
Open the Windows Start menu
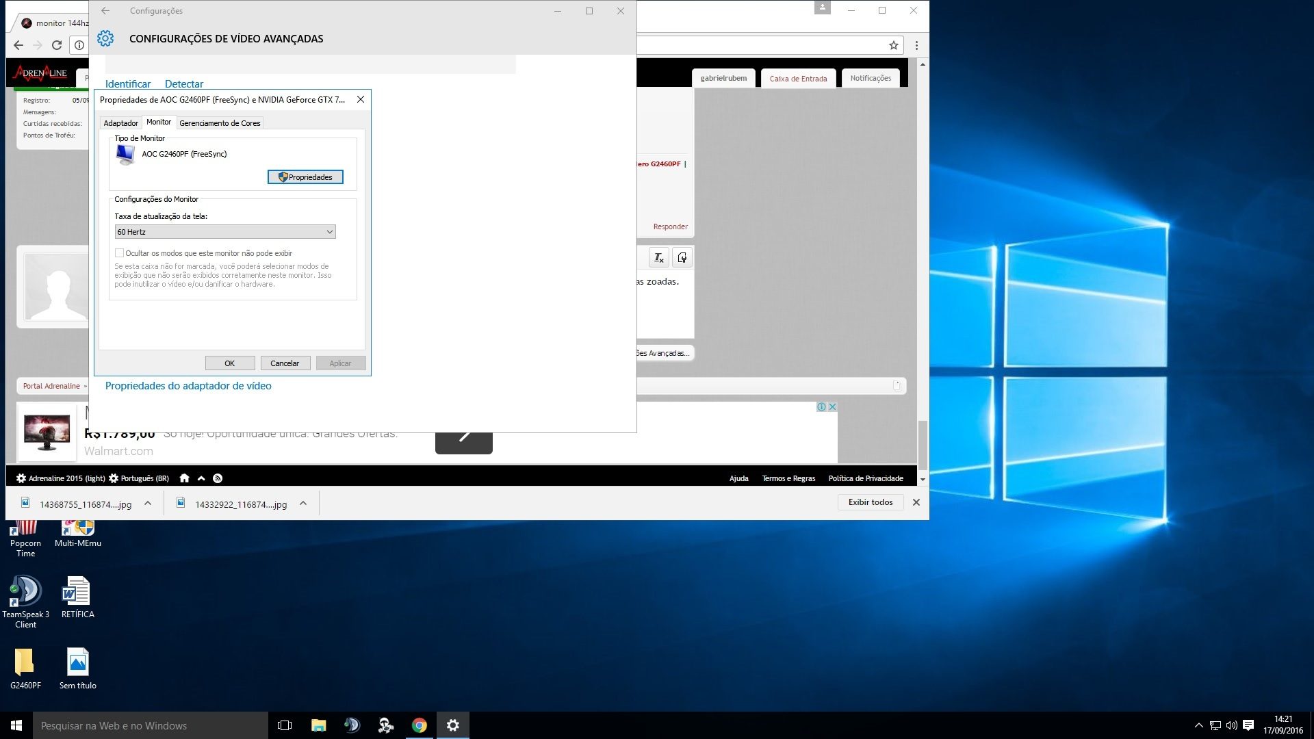point(16,725)
